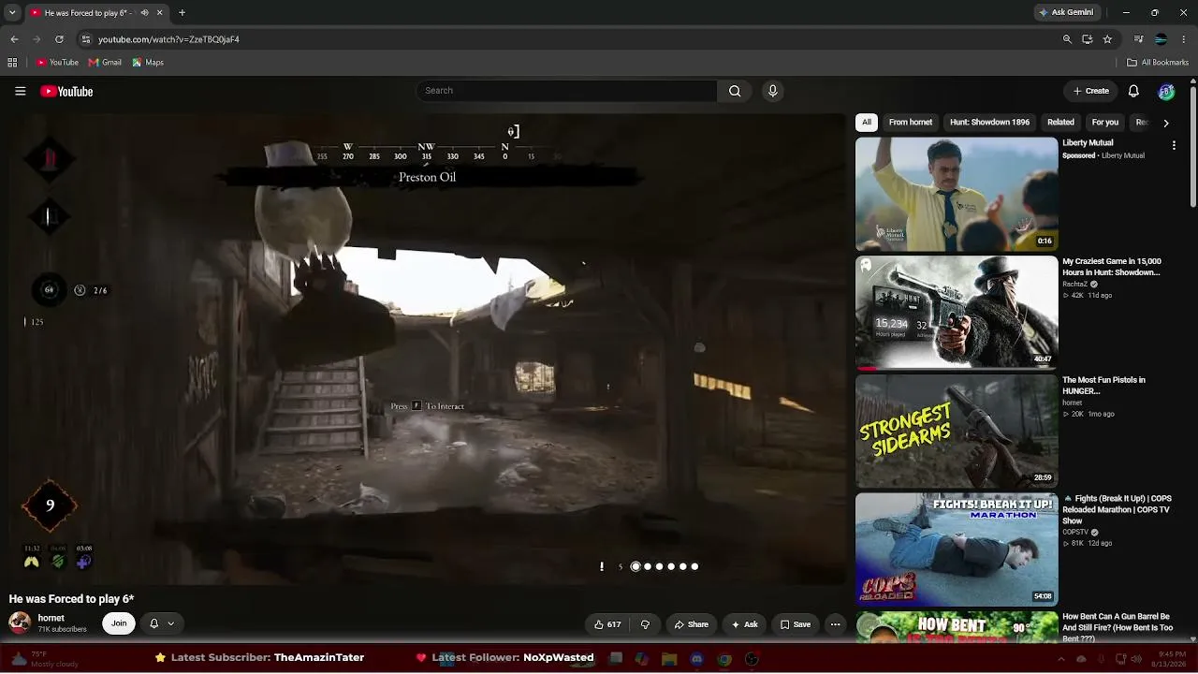1198x674 pixels.
Task: Open File Explorer from the taskbar
Action: [669, 659]
